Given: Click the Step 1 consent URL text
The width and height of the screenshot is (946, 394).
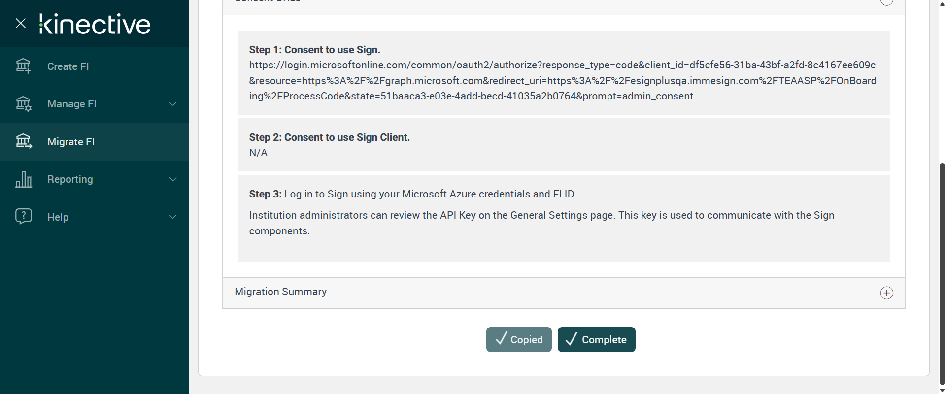Looking at the screenshot, I should click(x=562, y=81).
